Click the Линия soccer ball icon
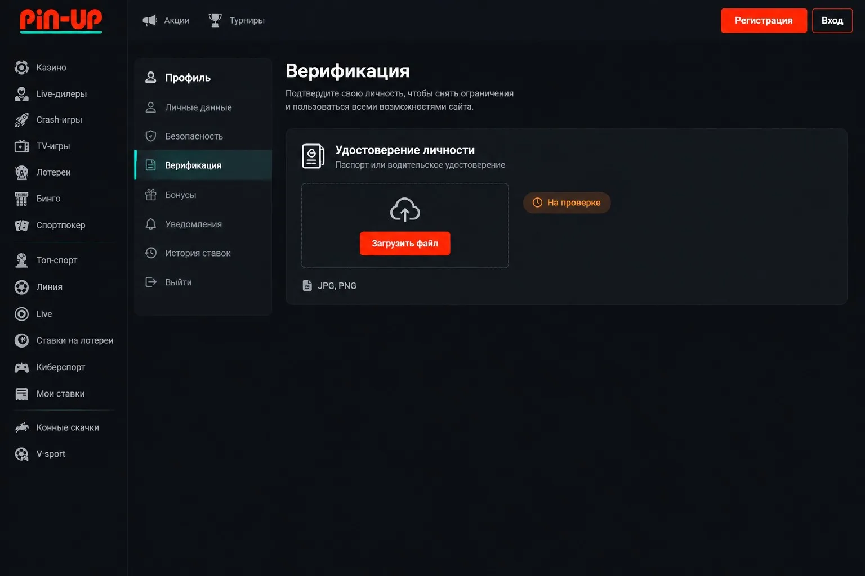This screenshot has height=576, width=865. (x=21, y=287)
